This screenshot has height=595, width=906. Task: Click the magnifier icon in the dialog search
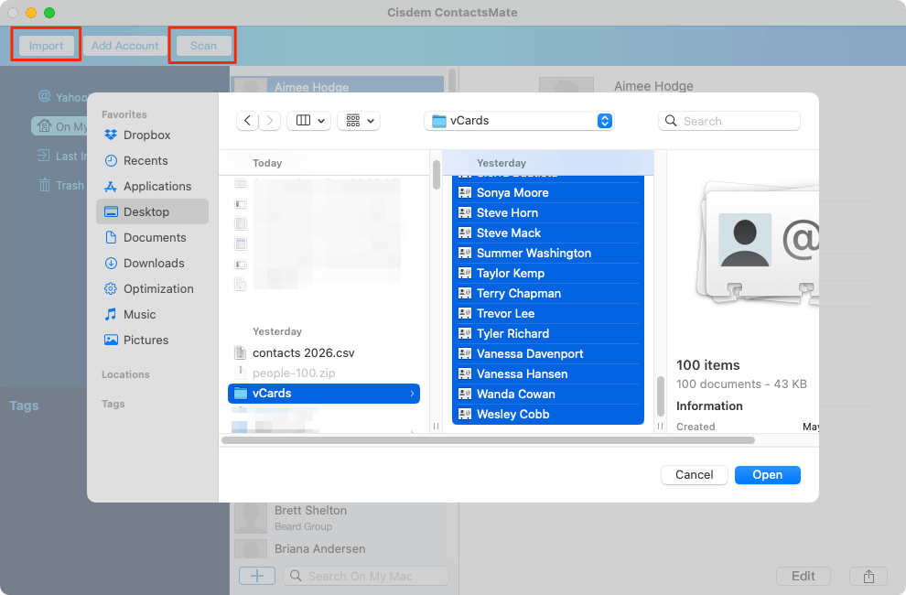click(x=671, y=121)
